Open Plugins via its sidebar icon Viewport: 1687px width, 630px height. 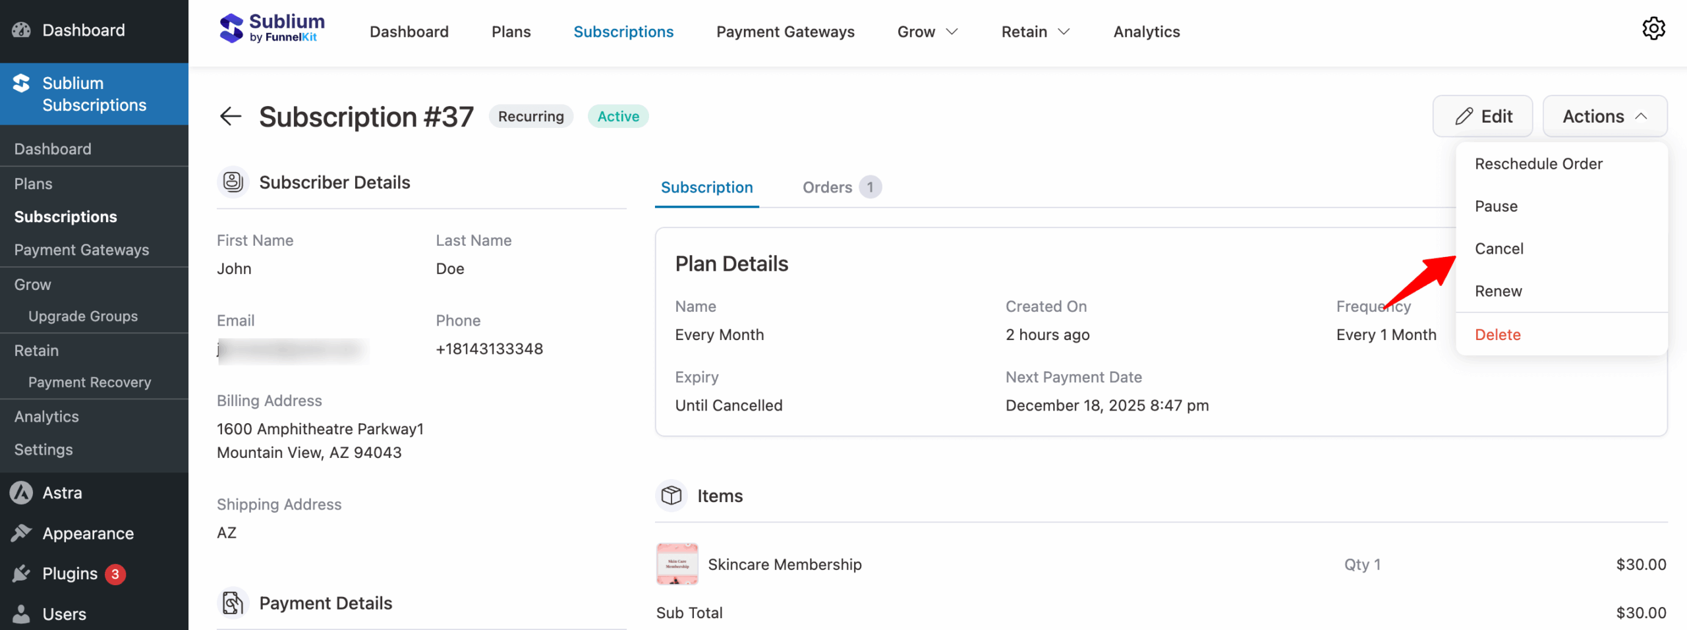(20, 573)
